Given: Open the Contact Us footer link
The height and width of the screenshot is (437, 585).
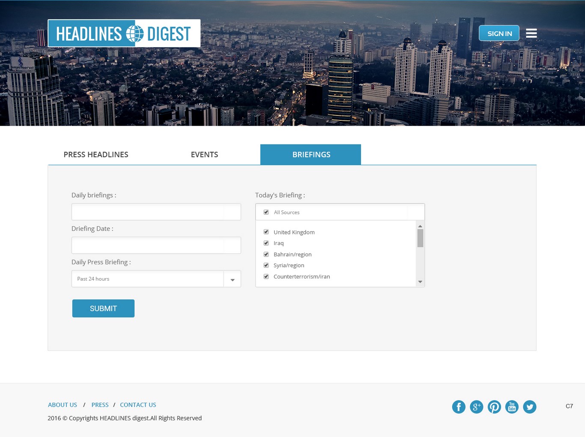Looking at the screenshot, I should coord(138,405).
